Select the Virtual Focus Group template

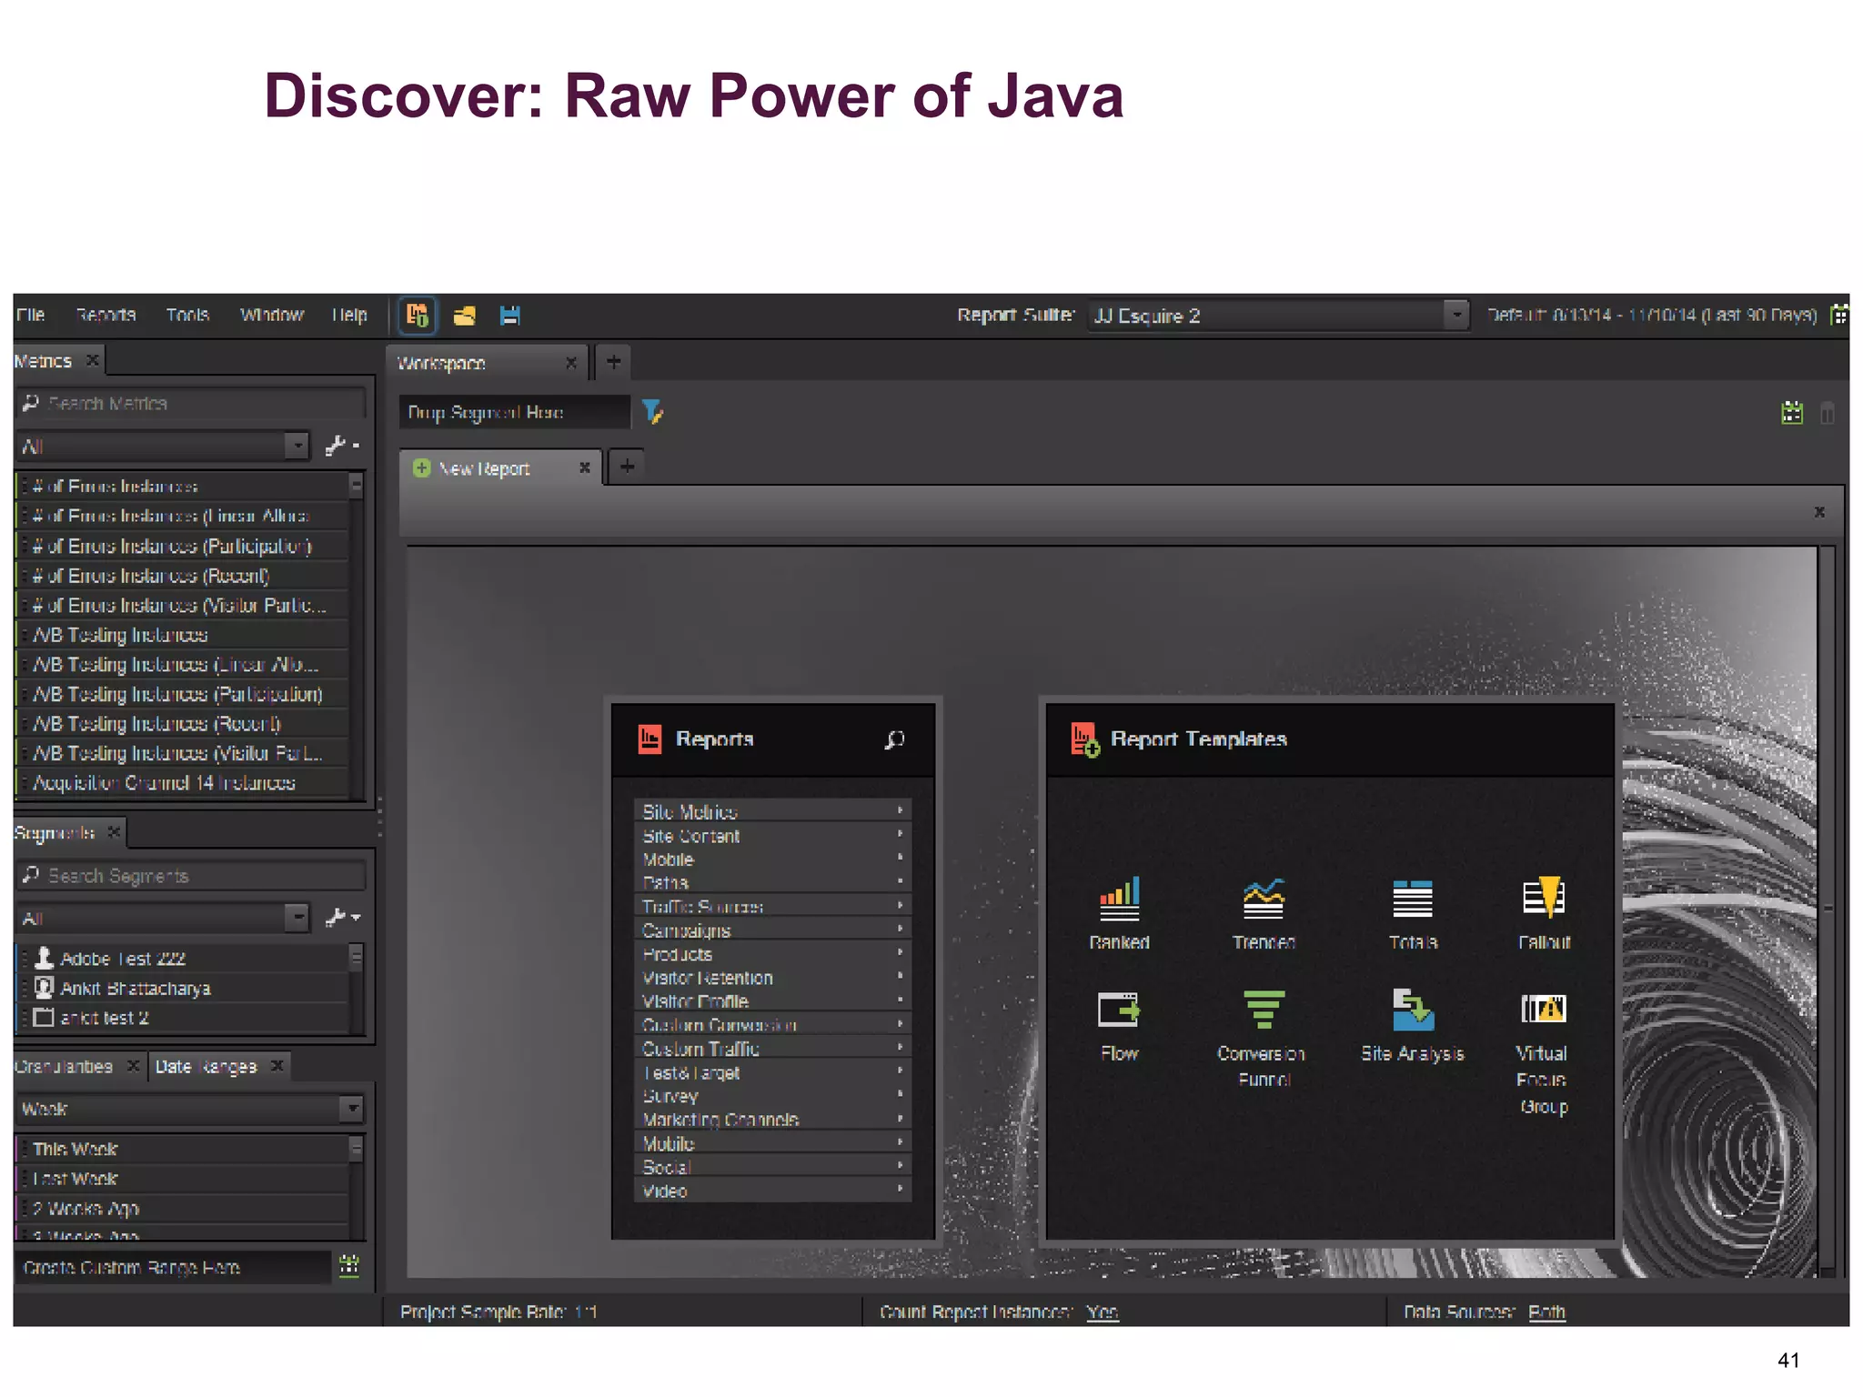[x=1543, y=1051]
